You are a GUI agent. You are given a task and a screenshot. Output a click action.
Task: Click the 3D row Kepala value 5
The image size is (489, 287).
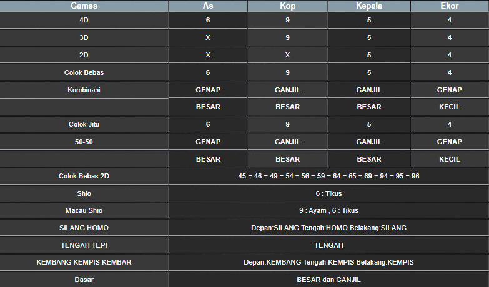click(x=369, y=37)
